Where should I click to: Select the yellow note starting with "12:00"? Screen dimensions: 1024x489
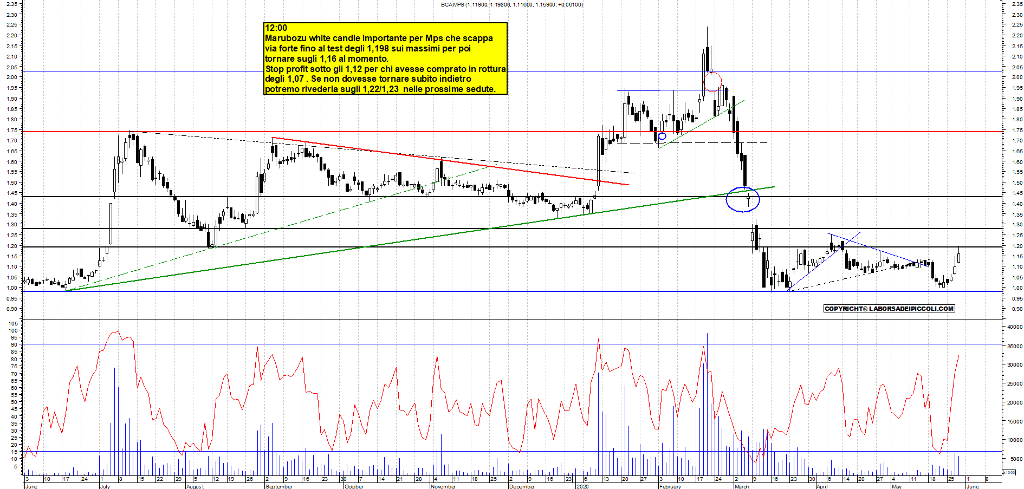tap(386, 58)
